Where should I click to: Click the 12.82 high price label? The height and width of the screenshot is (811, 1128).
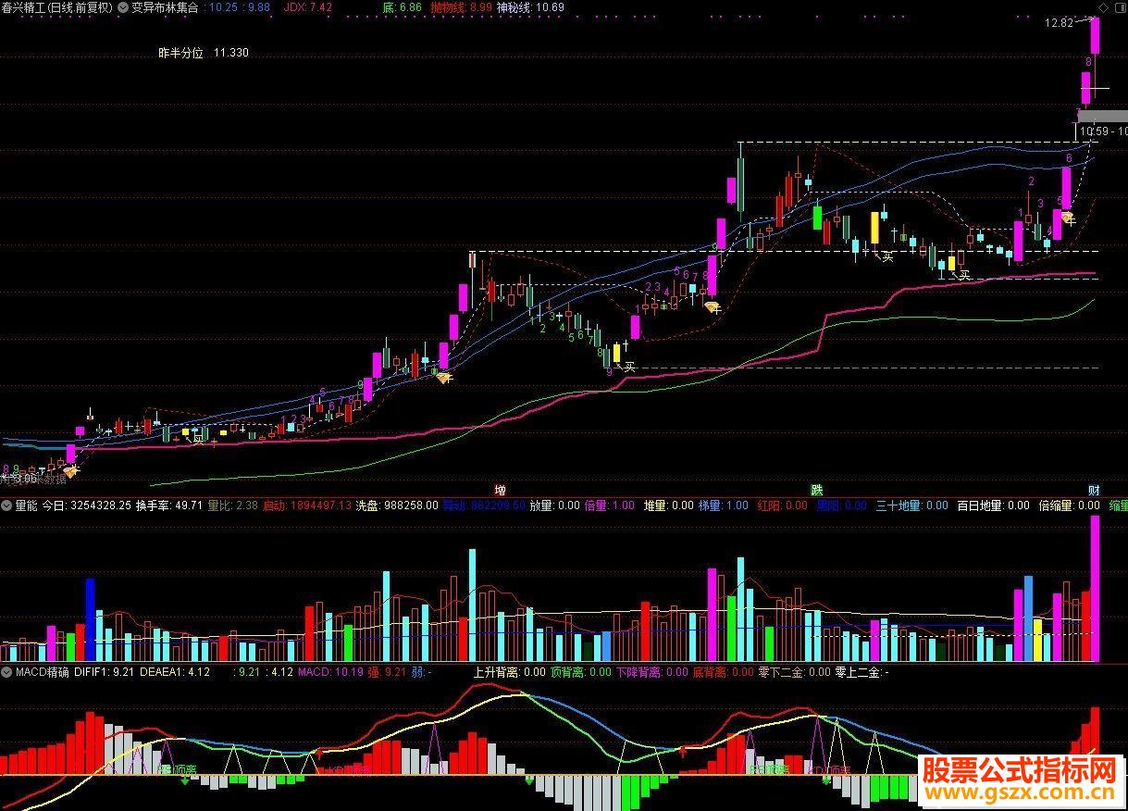tap(1060, 22)
